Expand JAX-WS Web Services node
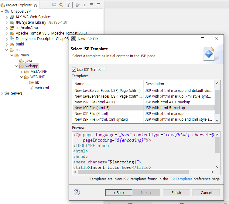The height and width of the screenshot is (204, 229). [7, 17]
